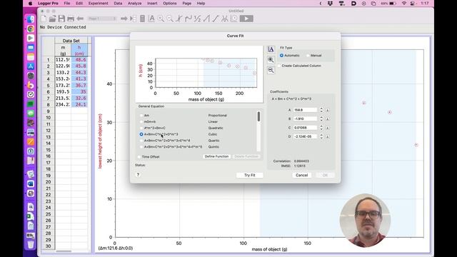Select the Linear equation radio button
The image size is (457, 257).
[141, 122]
